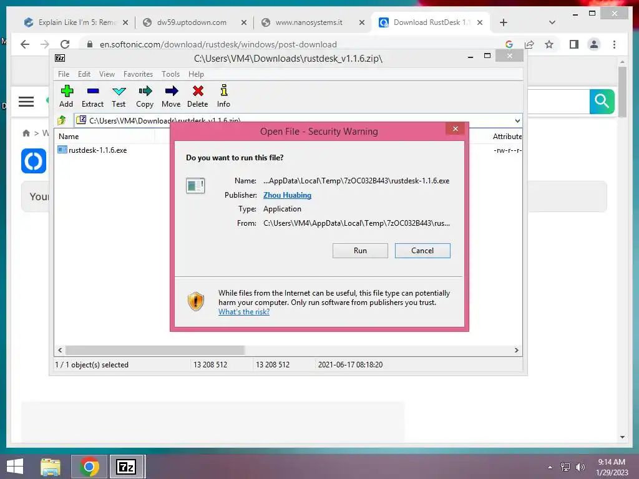This screenshot has height=479, width=639.
Task: Click the 7-Zip scrollbar right arrow
Action: point(516,350)
